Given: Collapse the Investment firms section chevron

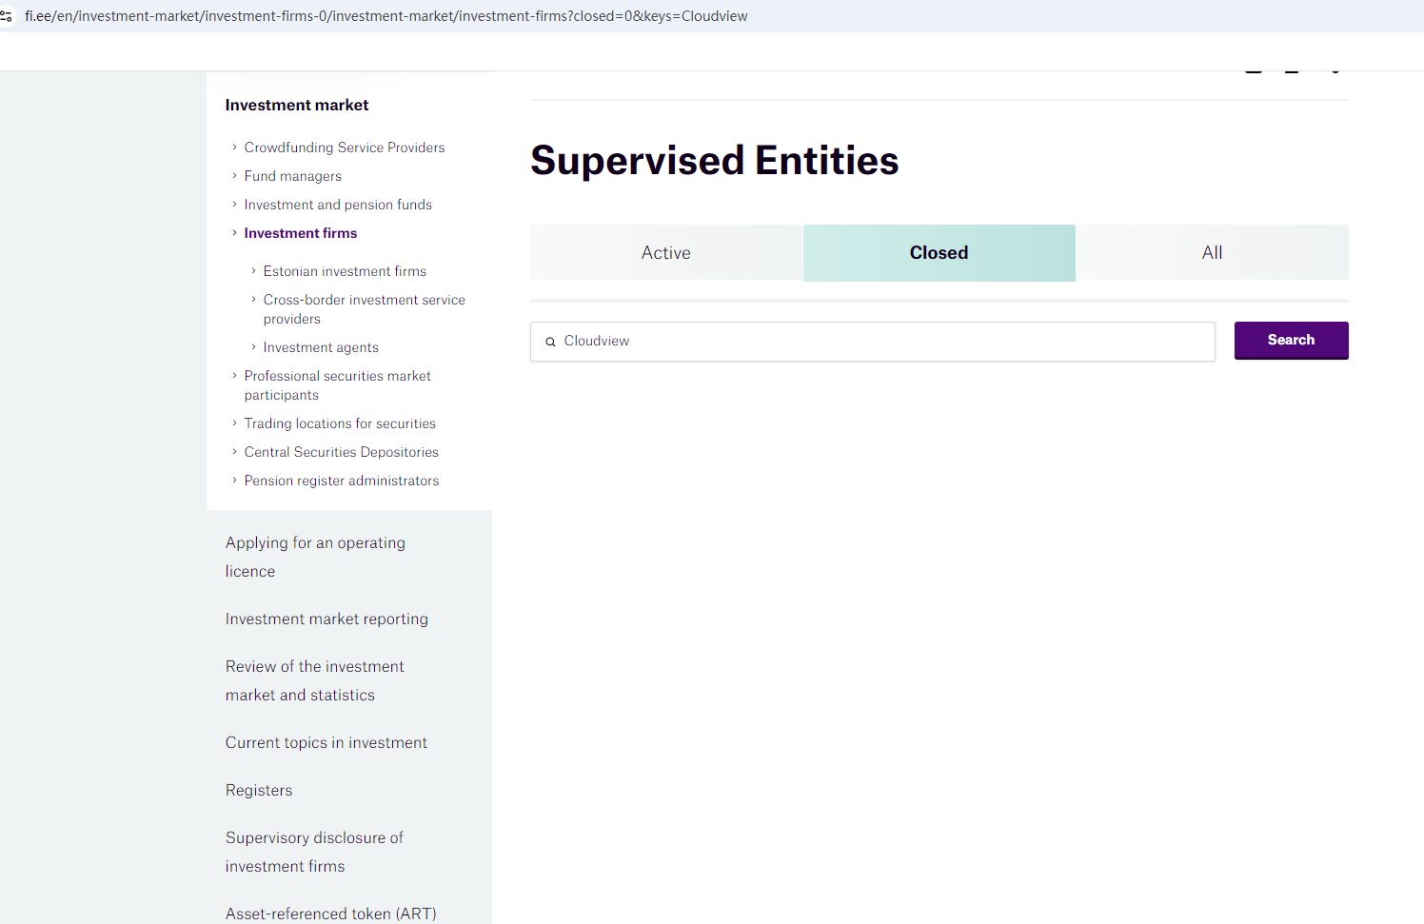Looking at the screenshot, I should [x=234, y=233].
